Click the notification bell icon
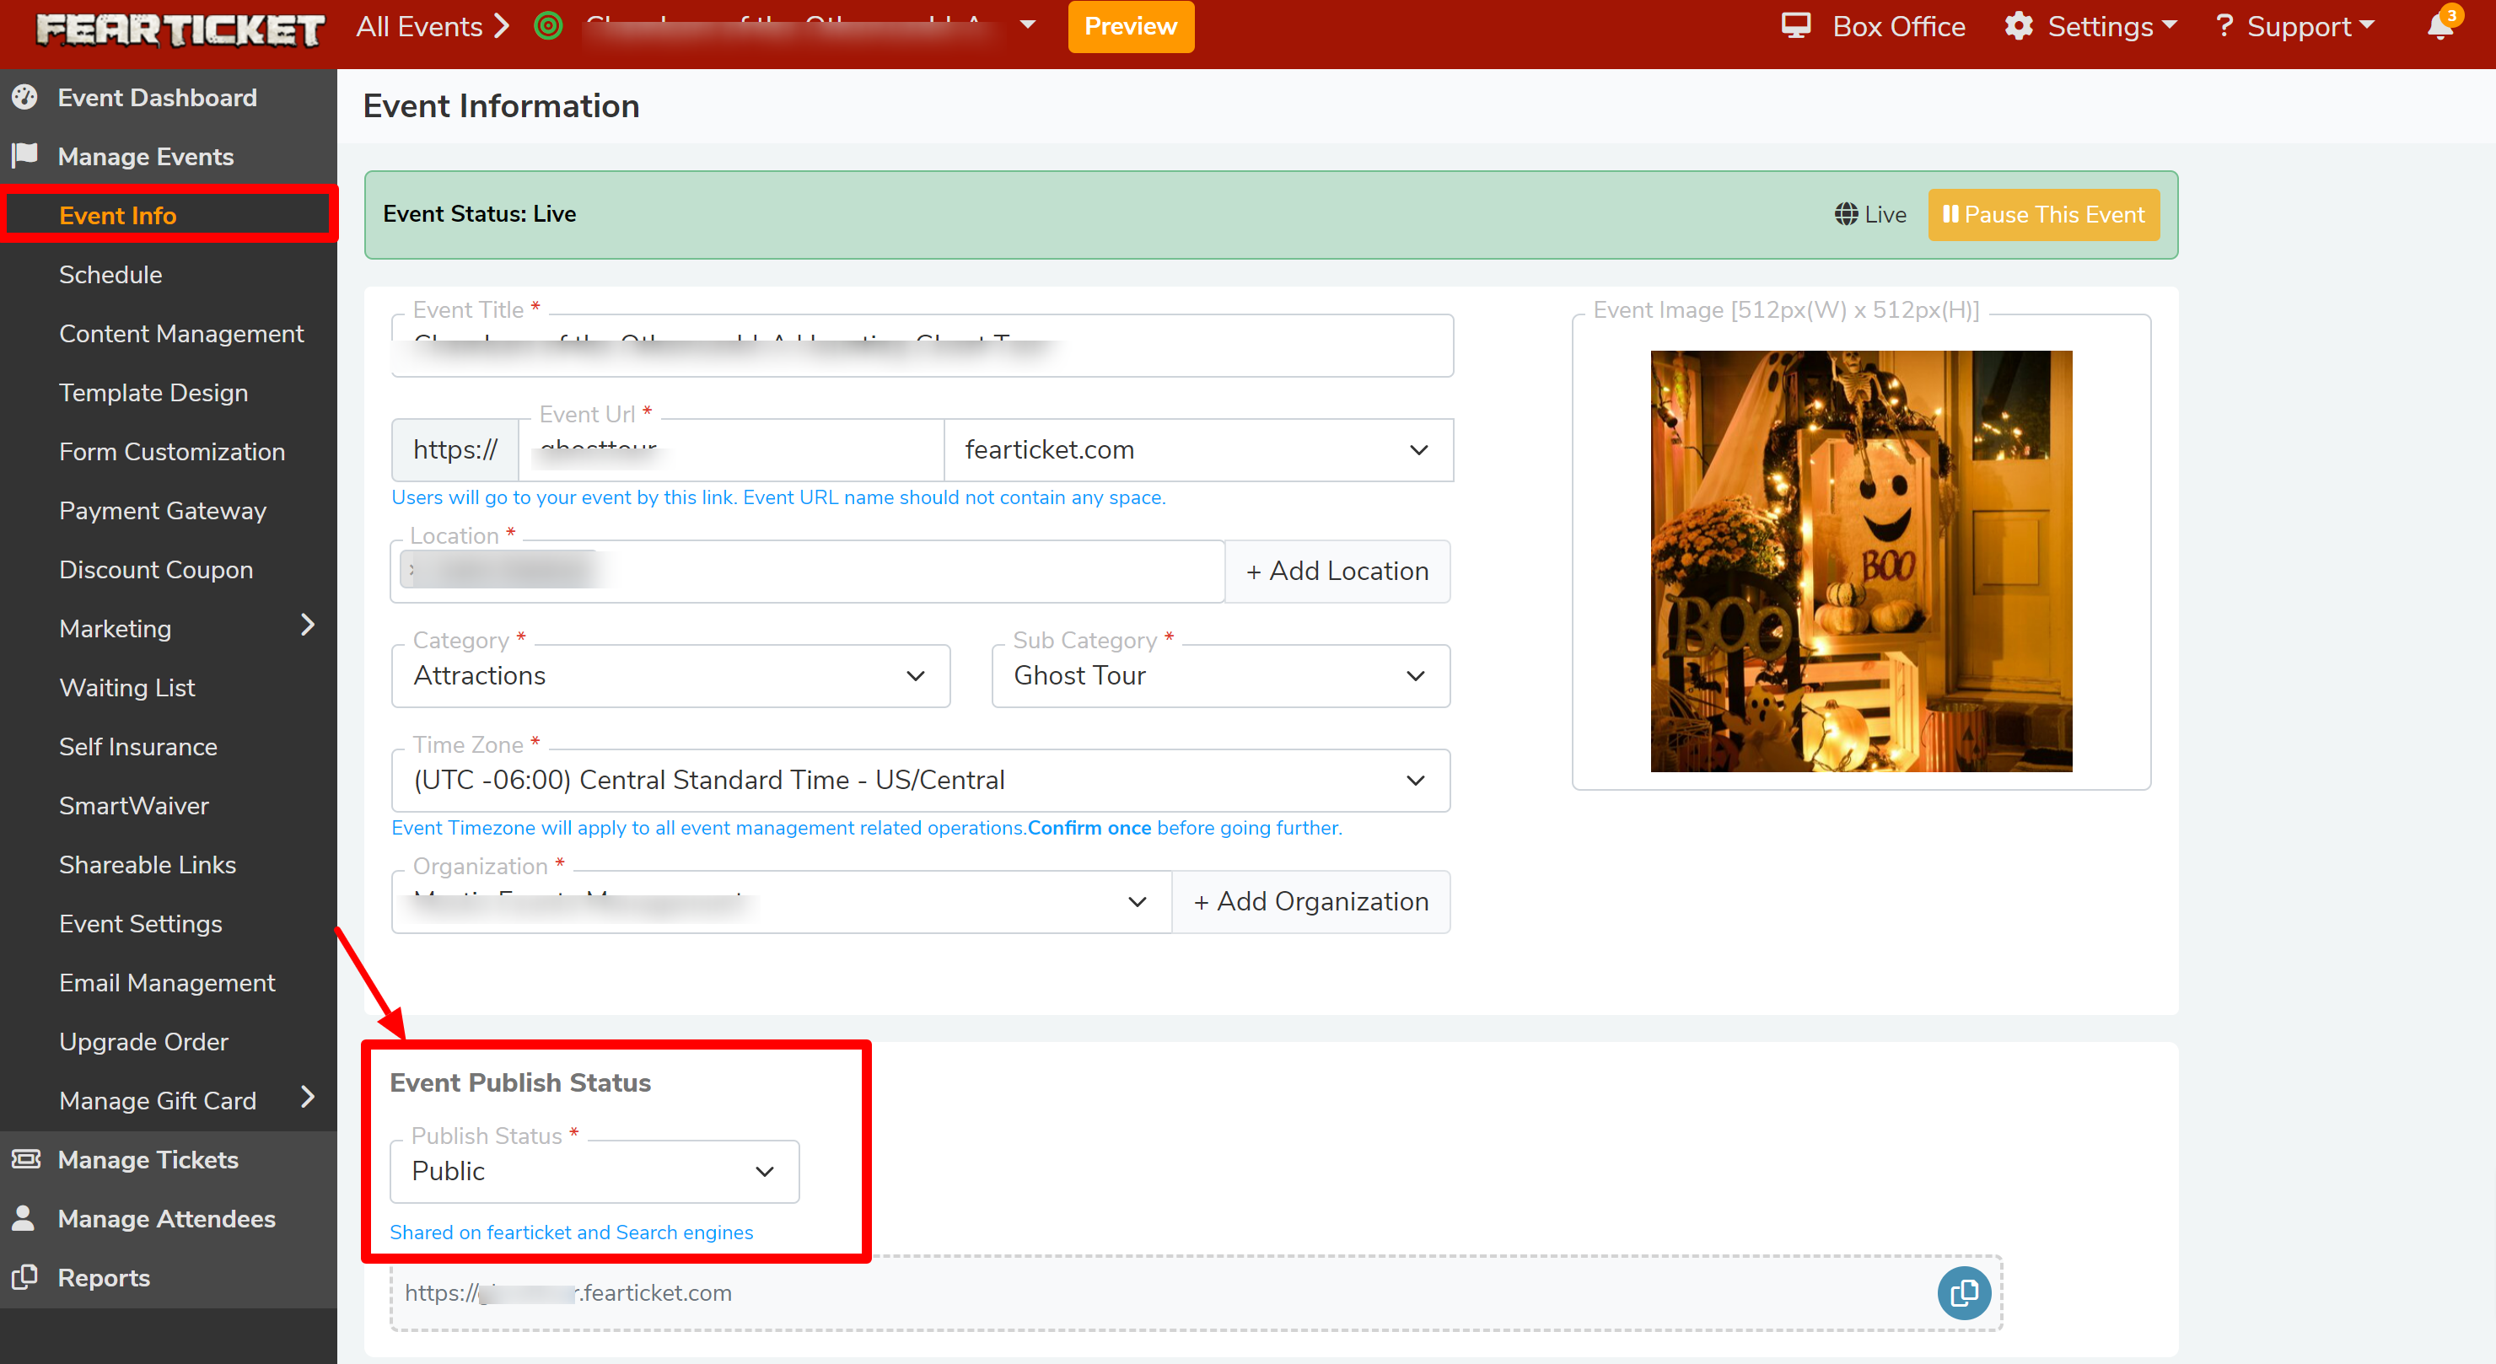The height and width of the screenshot is (1364, 2496). 2439,27
